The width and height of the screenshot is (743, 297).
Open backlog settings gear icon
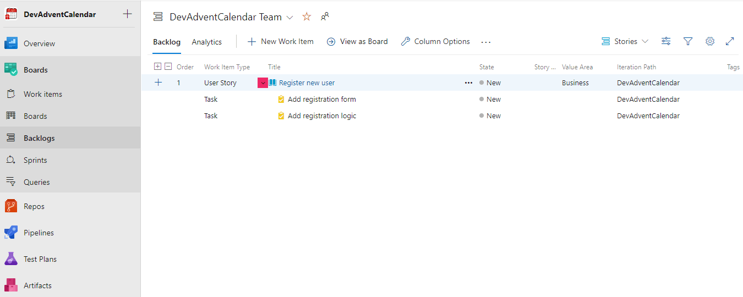pyautogui.click(x=709, y=41)
